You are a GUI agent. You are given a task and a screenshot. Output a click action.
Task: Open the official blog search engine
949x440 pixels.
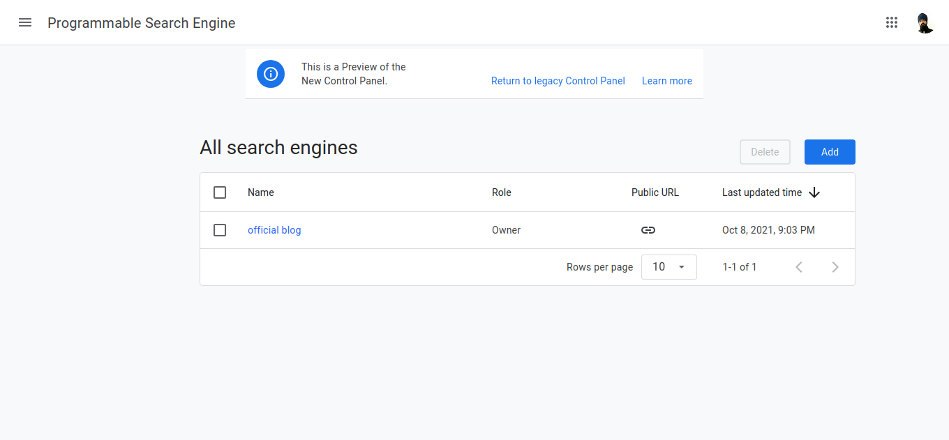[274, 229]
